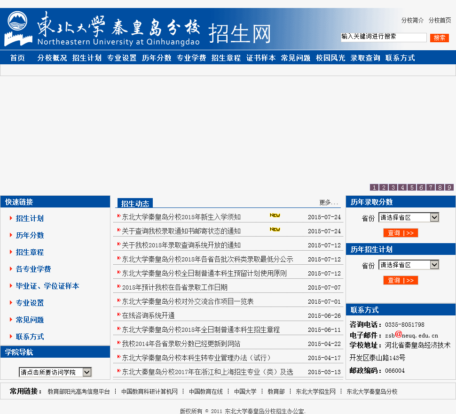Click 查询 button under 历年录取分数
Image resolution: width=456 pixels, height=414 pixels.
(x=401, y=233)
